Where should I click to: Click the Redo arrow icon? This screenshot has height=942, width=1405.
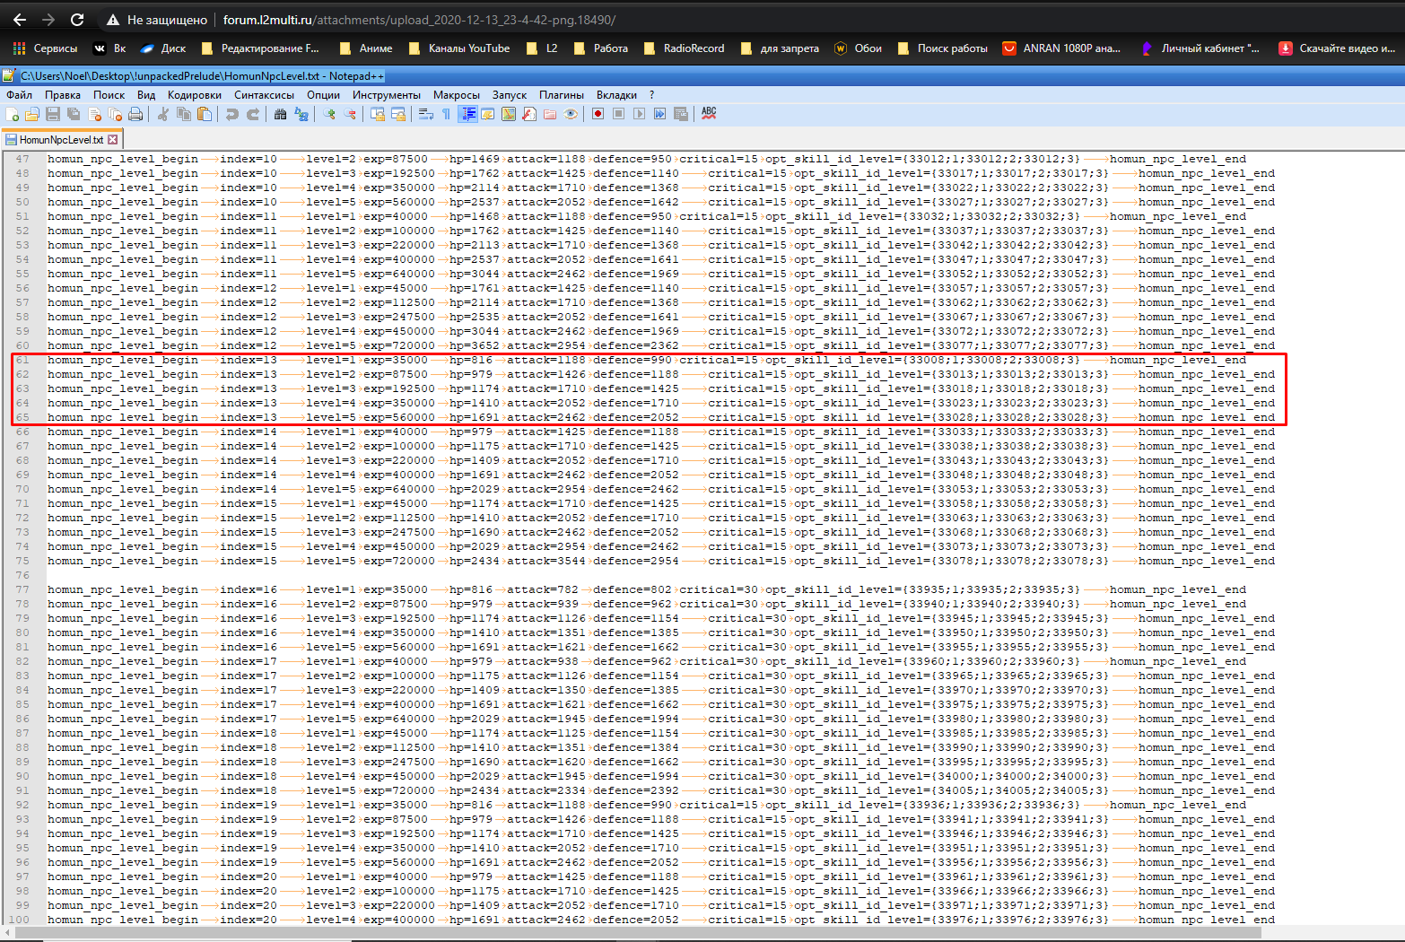(x=253, y=114)
